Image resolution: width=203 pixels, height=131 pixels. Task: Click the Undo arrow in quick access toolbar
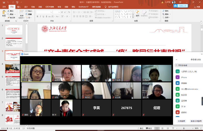(8, 2)
